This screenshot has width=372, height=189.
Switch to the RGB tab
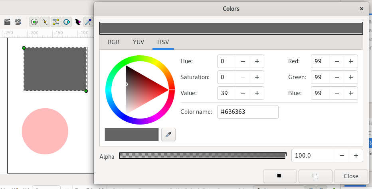point(114,42)
